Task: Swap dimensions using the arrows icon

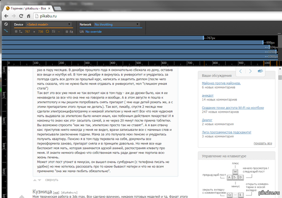Action: (x=21, y=31)
